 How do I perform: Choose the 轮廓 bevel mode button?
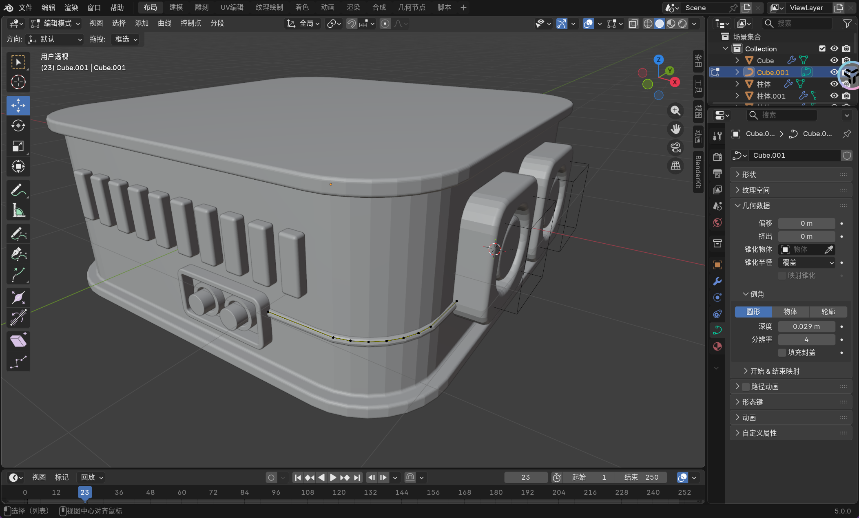(x=828, y=312)
